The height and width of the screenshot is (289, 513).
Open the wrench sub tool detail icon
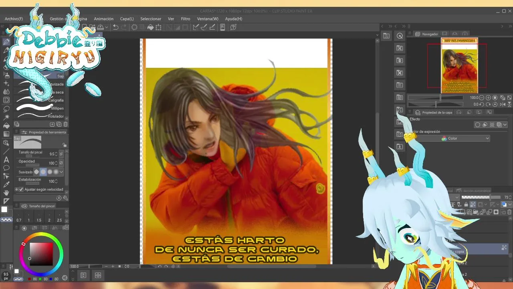(x=66, y=198)
